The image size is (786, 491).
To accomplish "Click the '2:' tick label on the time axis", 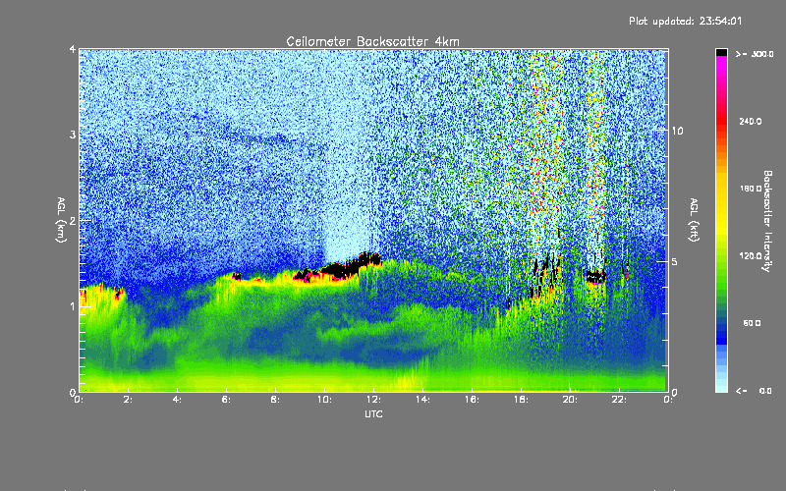I will pos(129,400).
